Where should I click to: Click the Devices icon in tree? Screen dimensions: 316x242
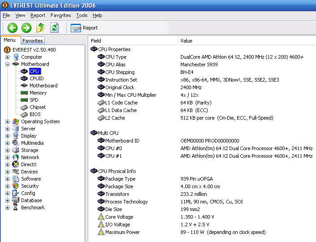[x=16, y=172]
